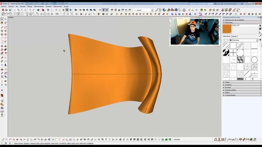Screen dimensions: 262x147
Task: Click the orange material preview swatch
Action: (227, 29)
